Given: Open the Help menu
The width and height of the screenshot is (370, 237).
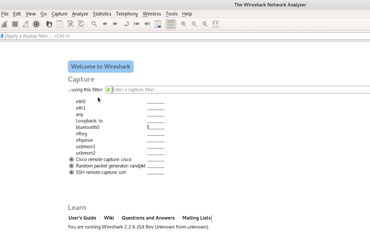Looking at the screenshot, I should pos(187,14).
